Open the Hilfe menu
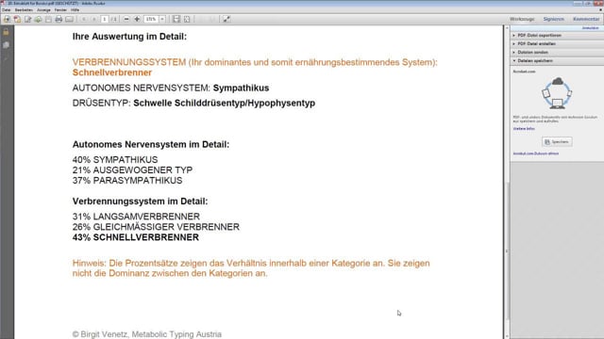604x339 pixels. 75,10
